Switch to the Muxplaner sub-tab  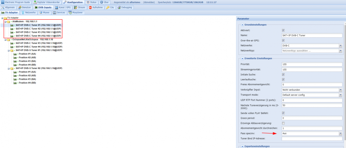pos(76,12)
